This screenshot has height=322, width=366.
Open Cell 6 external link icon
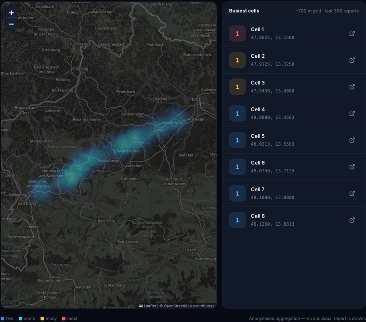[352, 167]
